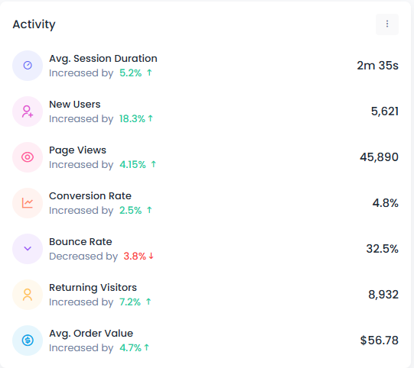Click the Returning Visitors count 8,932
This screenshot has height=368, width=414.
point(383,295)
